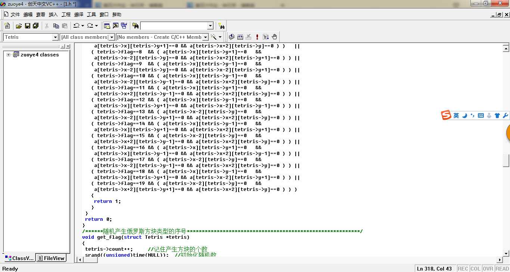Click the Go debug icon
This screenshot has width=510, height=272.
pos(266,37)
